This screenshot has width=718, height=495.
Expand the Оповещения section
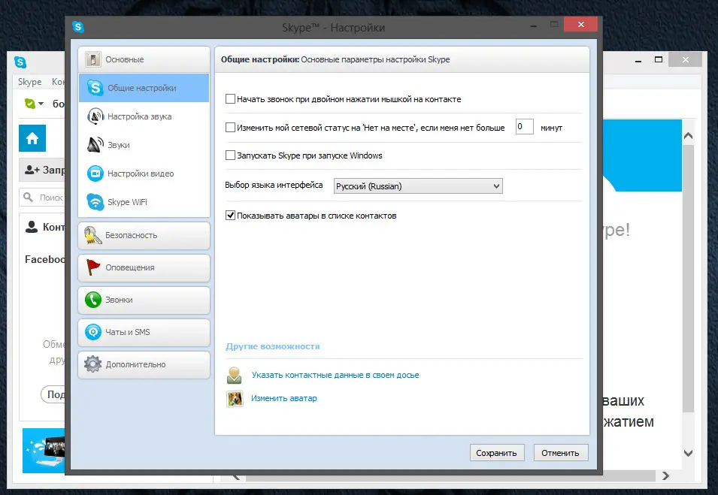pyautogui.click(x=144, y=267)
